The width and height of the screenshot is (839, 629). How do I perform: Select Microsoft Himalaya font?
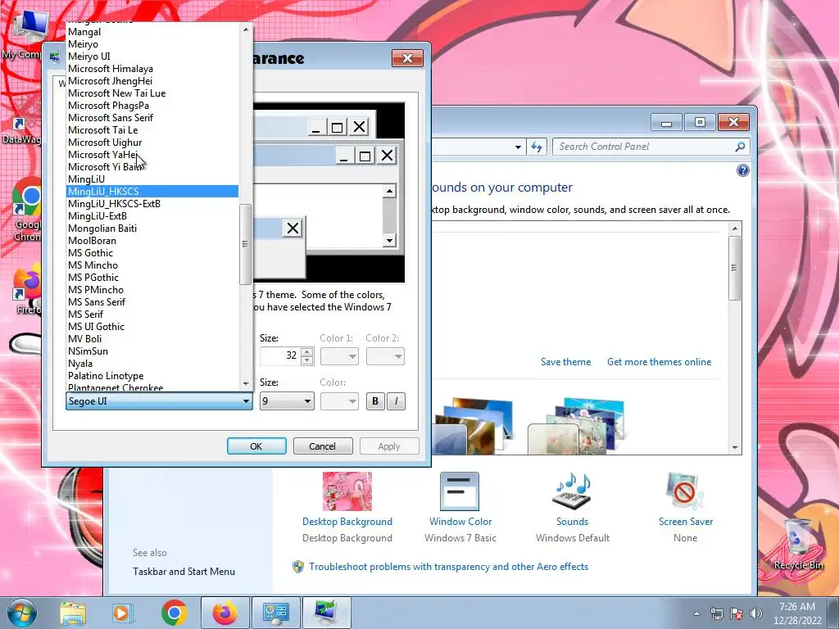pyautogui.click(x=152, y=69)
